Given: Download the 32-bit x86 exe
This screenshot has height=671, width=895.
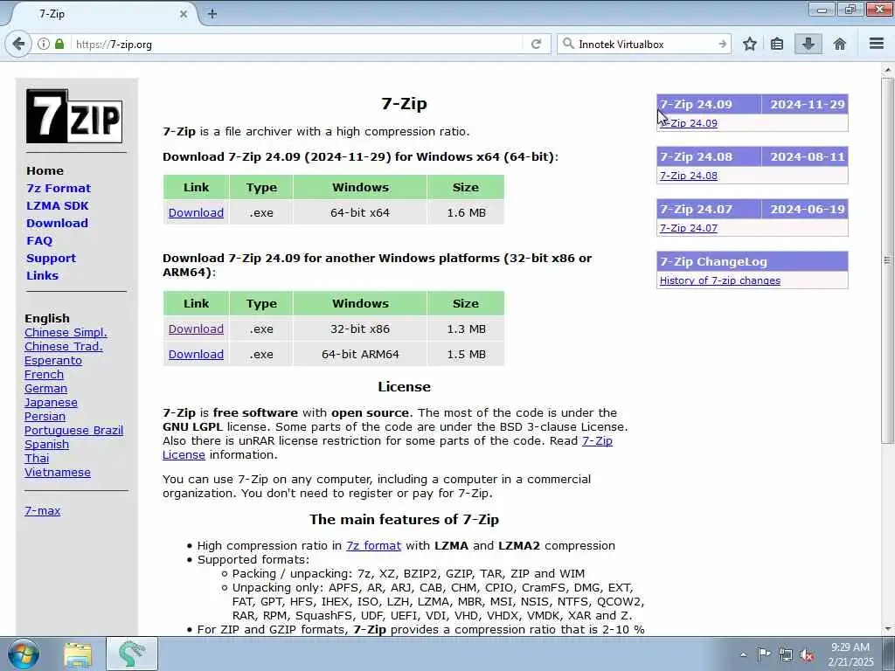Looking at the screenshot, I should pos(196,329).
